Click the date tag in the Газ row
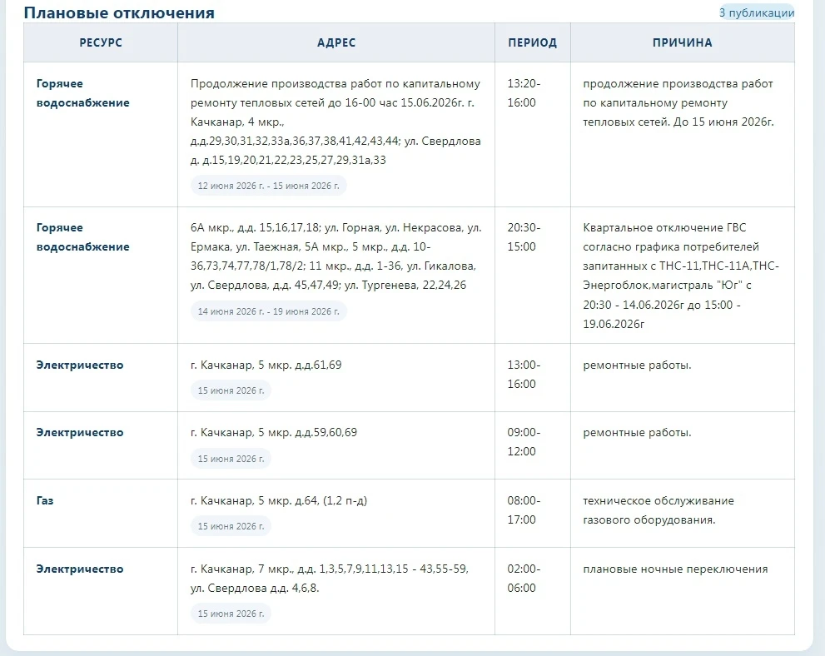The image size is (825, 656). 231,526
